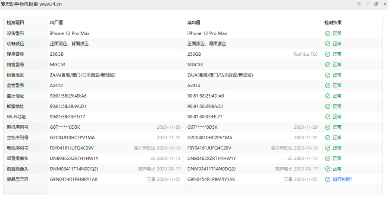
Task: Click the 读出值 column header
Action: [194, 22]
